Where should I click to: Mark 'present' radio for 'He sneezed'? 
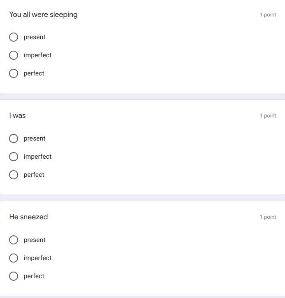(14, 240)
